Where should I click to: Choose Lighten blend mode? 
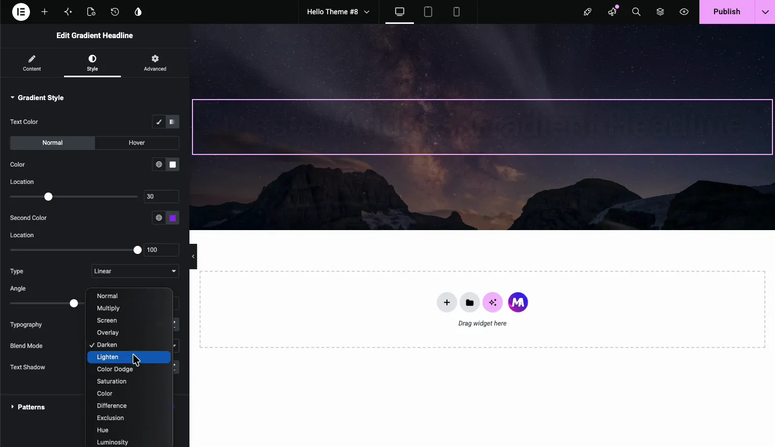[x=129, y=357]
